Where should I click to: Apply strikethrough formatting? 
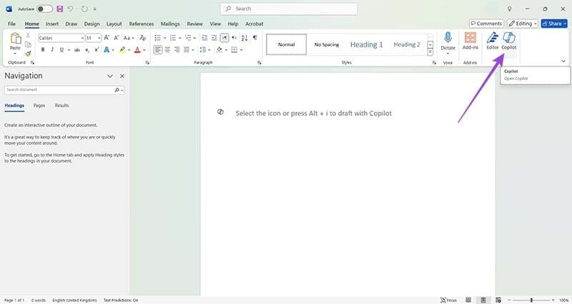(77, 50)
